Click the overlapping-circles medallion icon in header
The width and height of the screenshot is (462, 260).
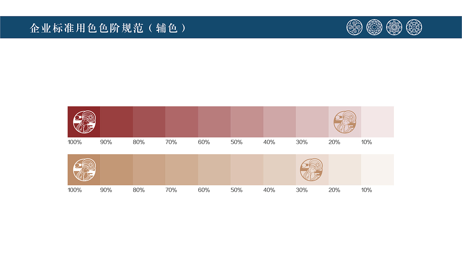(x=414, y=27)
